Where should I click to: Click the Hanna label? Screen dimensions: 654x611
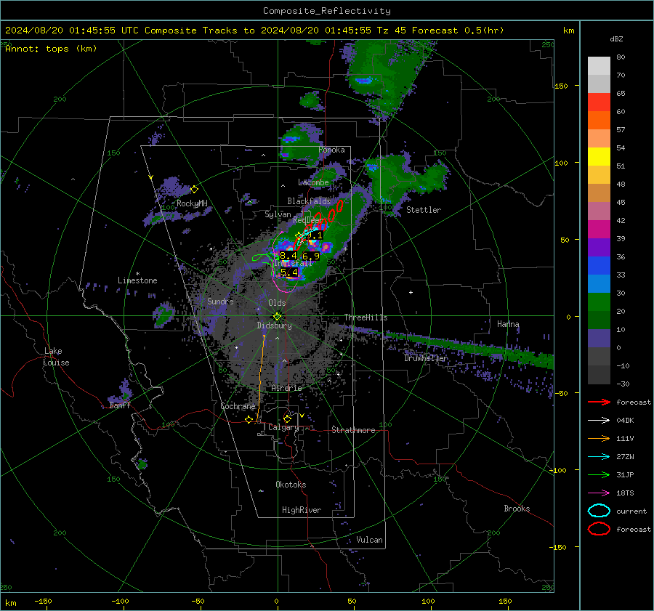coord(508,324)
